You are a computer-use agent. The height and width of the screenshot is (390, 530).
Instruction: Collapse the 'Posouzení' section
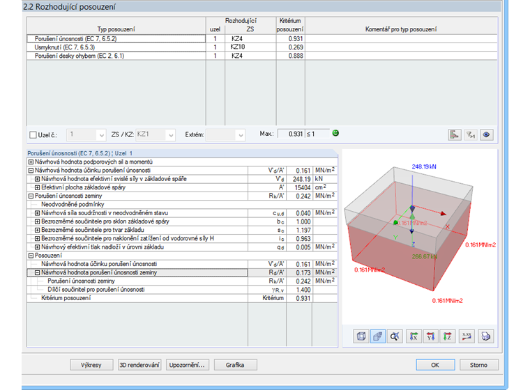pyautogui.click(x=31, y=256)
